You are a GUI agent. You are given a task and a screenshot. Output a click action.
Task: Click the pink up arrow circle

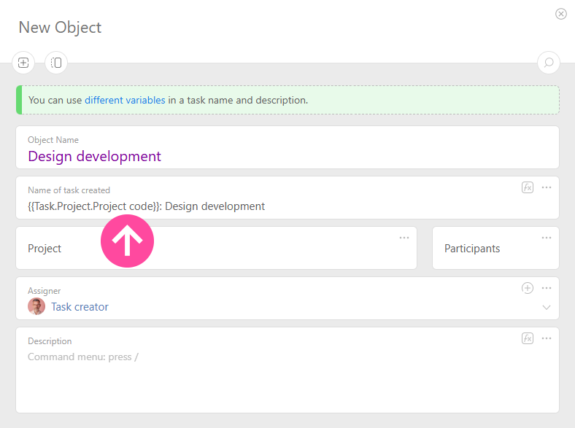click(x=127, y=241)
